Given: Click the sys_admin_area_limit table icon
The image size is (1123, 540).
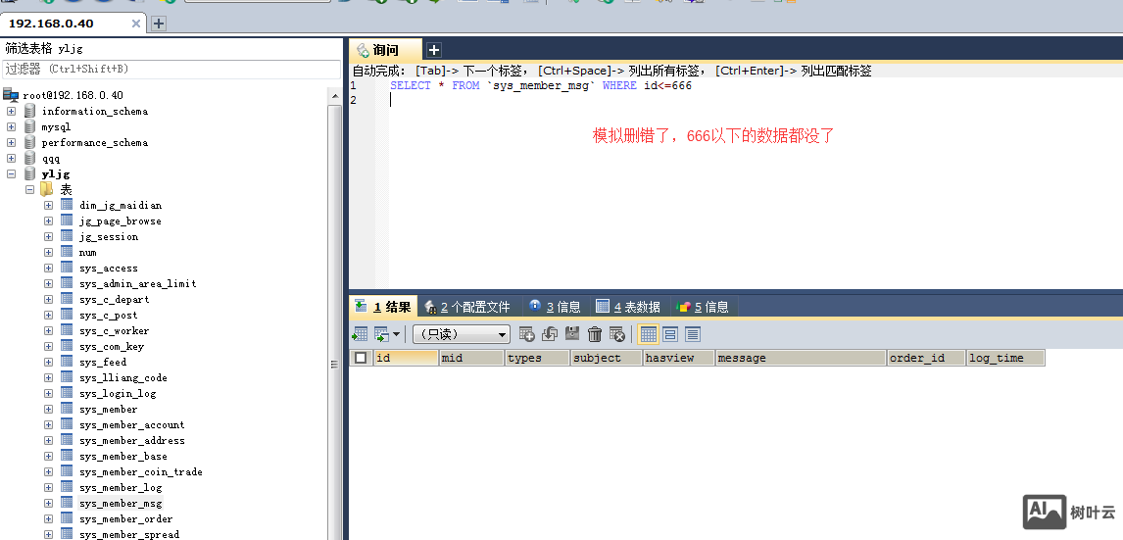Looking at the screenshot, I should [67, 283].
